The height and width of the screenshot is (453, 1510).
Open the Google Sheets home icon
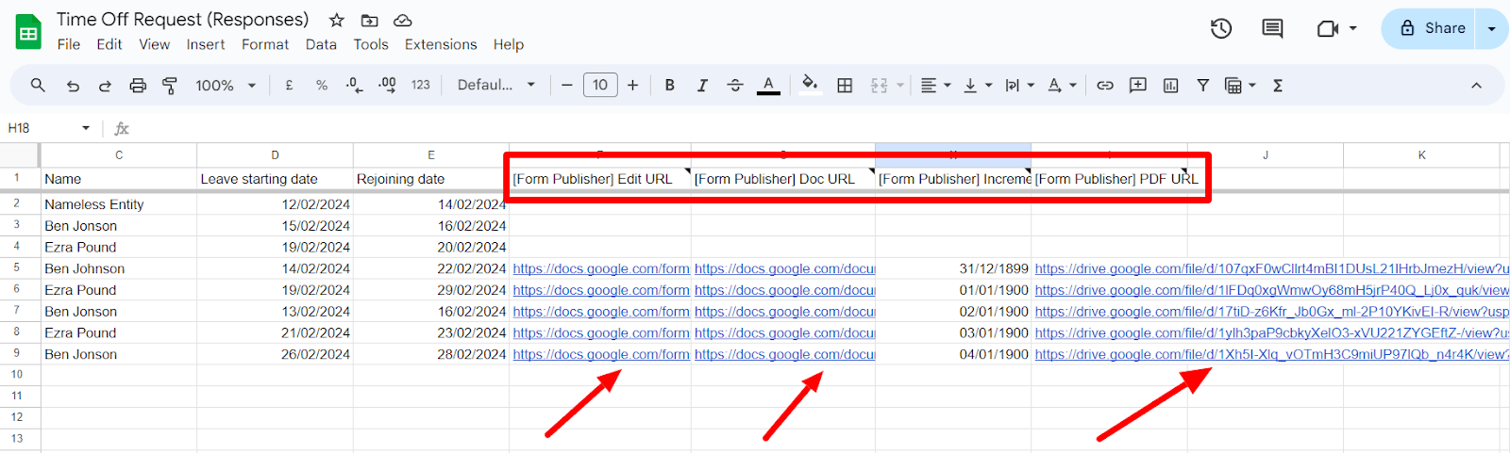[28, 33]
